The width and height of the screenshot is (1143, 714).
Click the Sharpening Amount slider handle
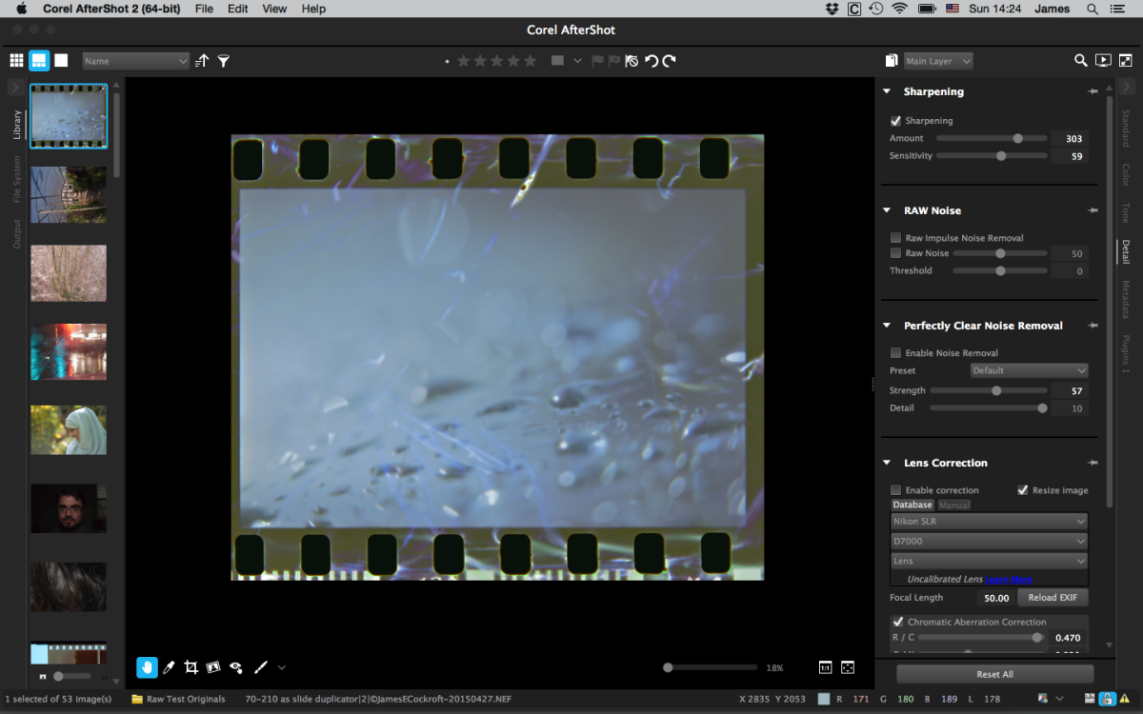1017,139
